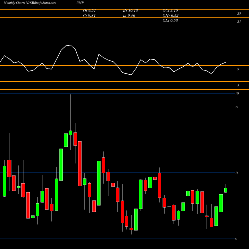Select the "O: 9.51" open value
249x249 pixels.
pyautogui.click(x=89, y=11)
